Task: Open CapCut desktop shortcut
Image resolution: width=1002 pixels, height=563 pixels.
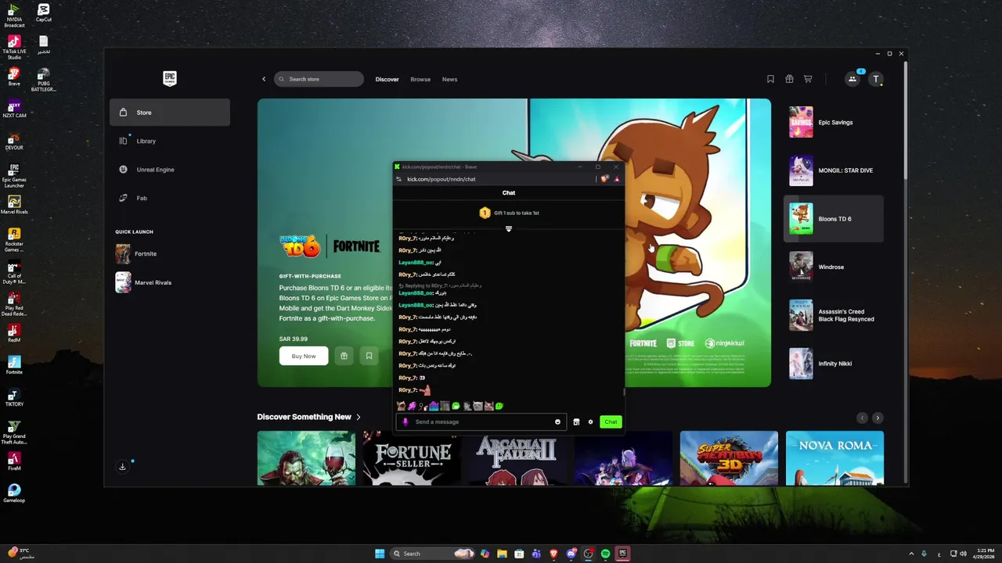Action: pos(44,13)
